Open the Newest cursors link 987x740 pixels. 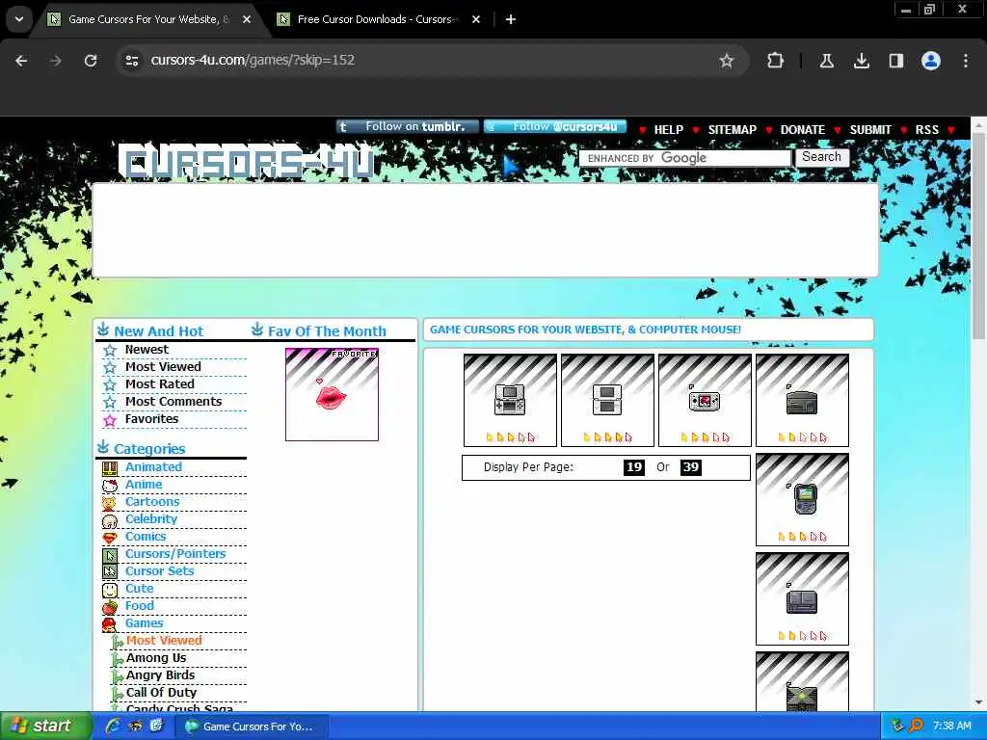[147, 349]
